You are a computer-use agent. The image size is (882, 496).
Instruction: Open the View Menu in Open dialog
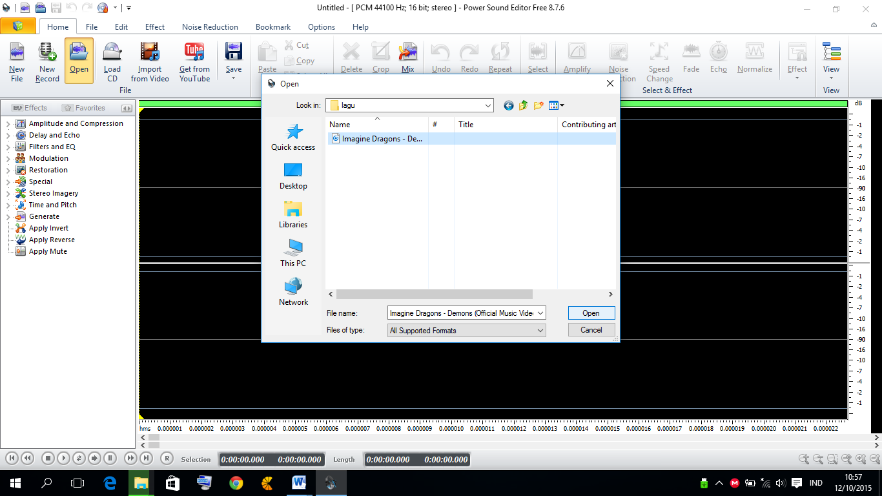(556, 105)
